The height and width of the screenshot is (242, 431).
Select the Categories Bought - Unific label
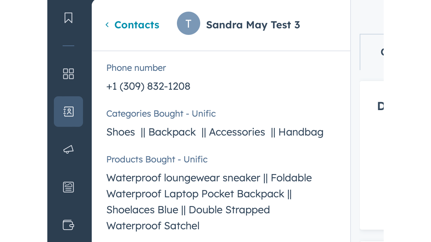tap(161, 114)
